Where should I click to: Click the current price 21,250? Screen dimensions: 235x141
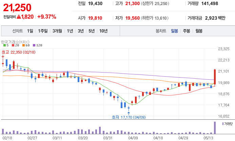tap(17, 7)
